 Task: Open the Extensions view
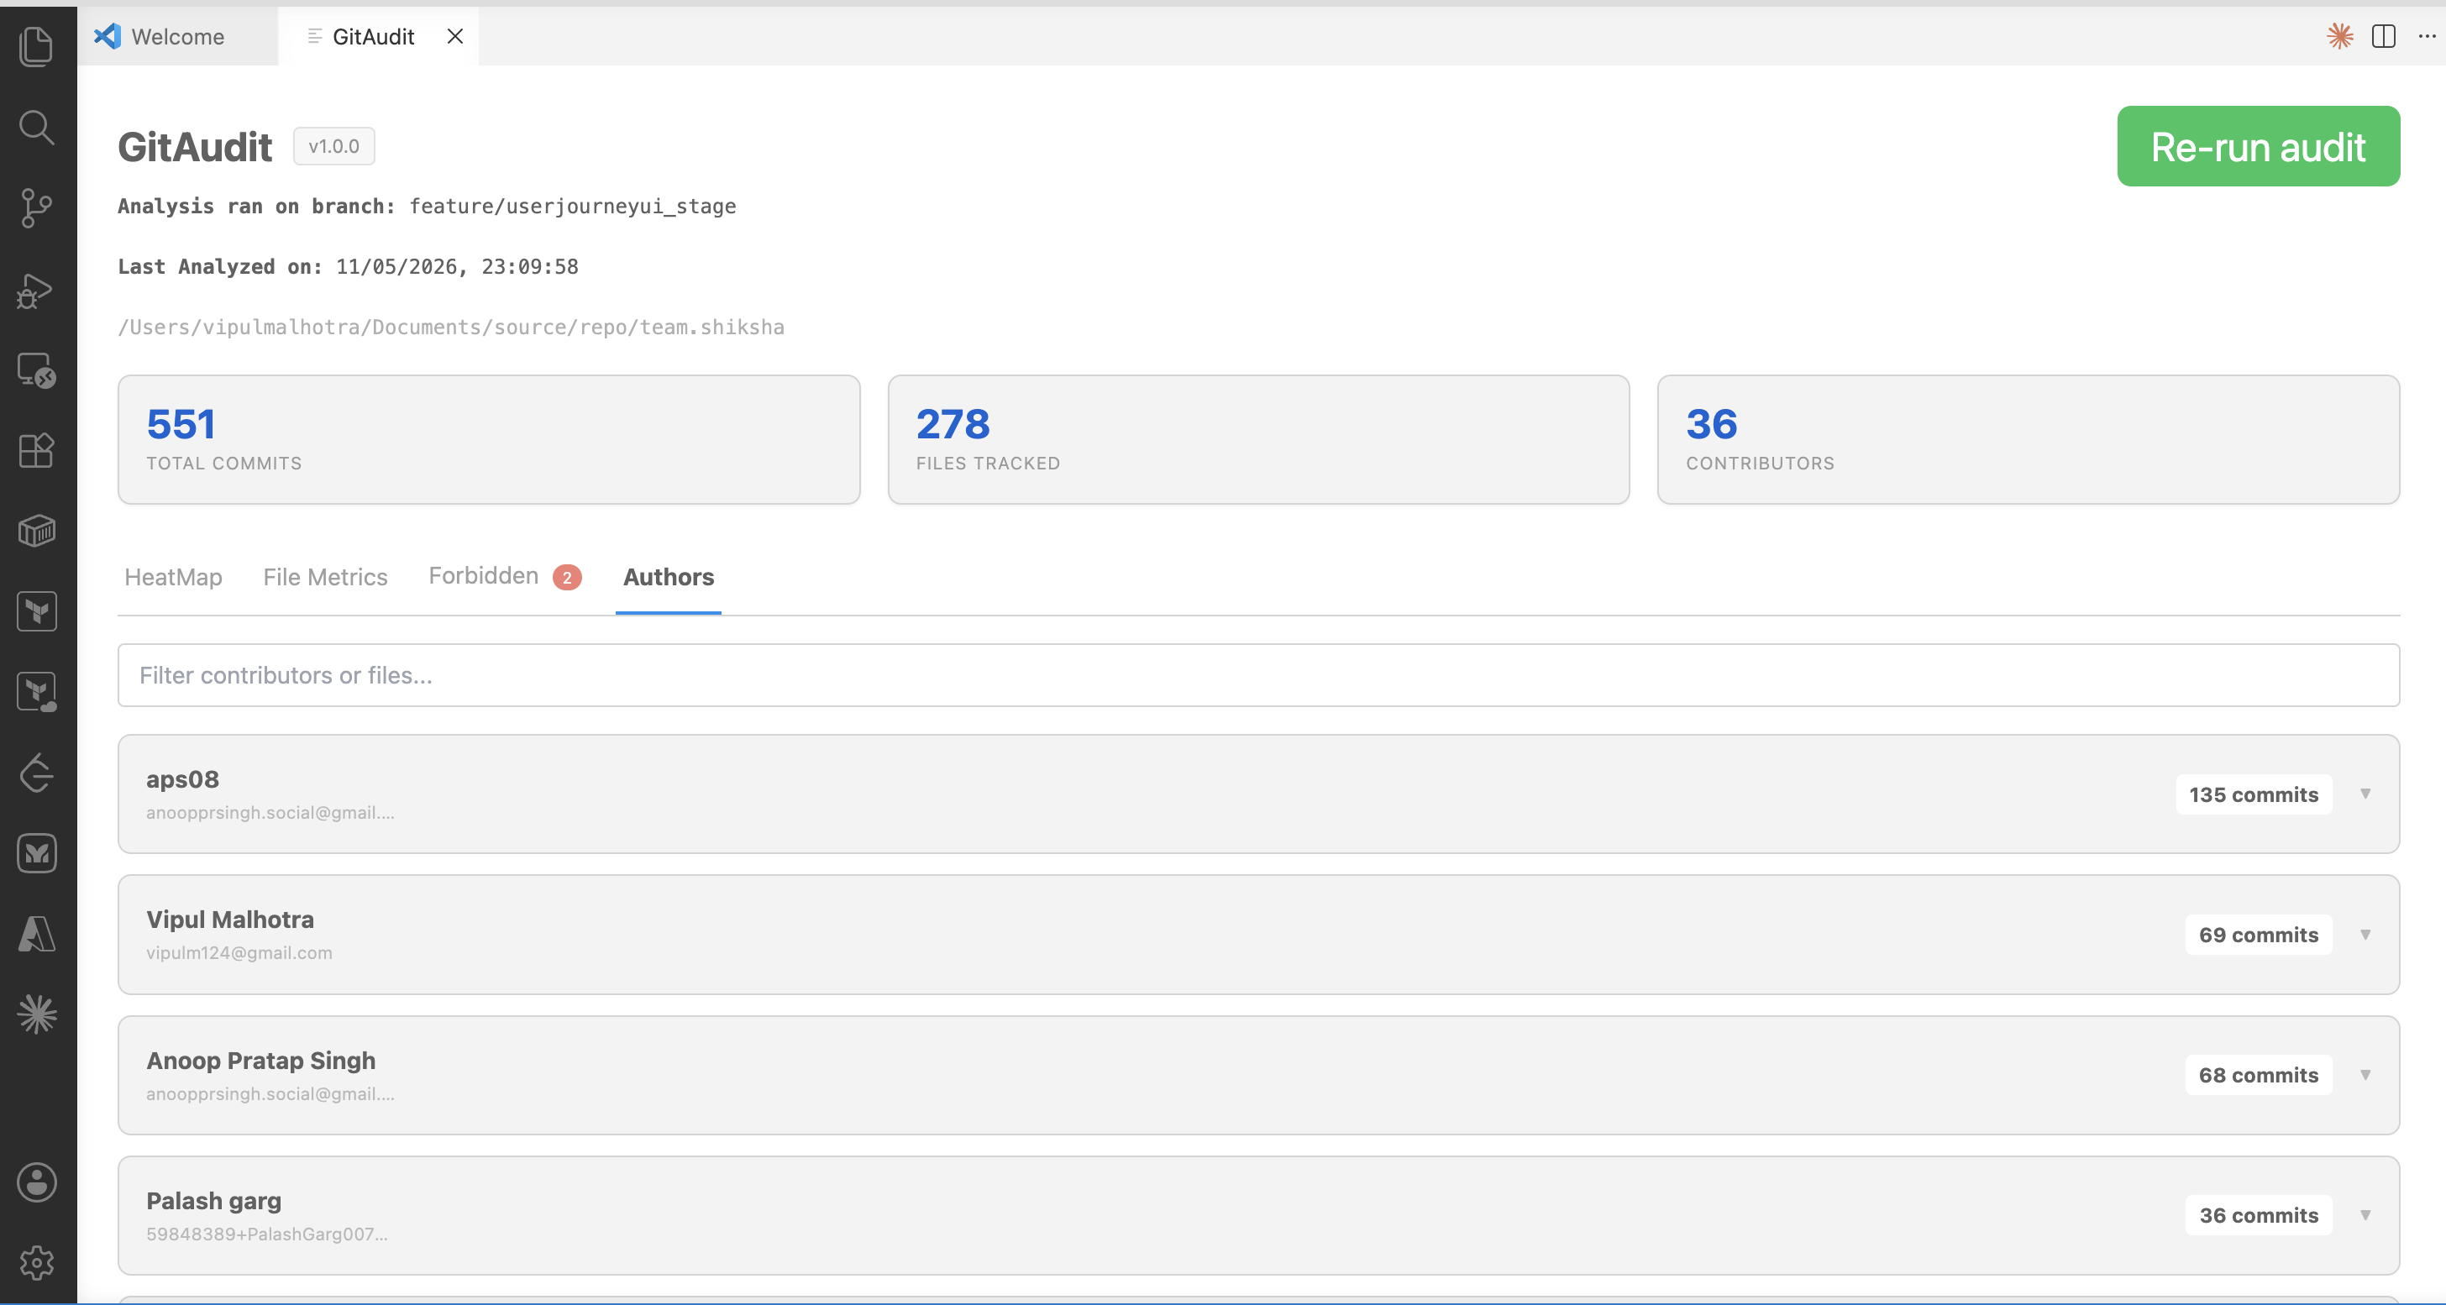(x=36, y=450)
